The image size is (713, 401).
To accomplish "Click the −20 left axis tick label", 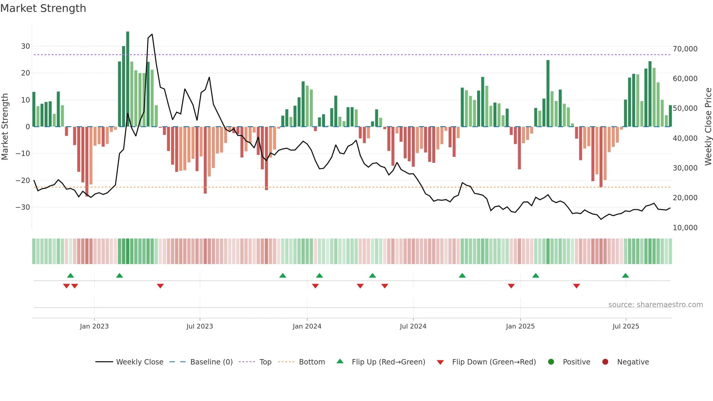I will [23, 181].
